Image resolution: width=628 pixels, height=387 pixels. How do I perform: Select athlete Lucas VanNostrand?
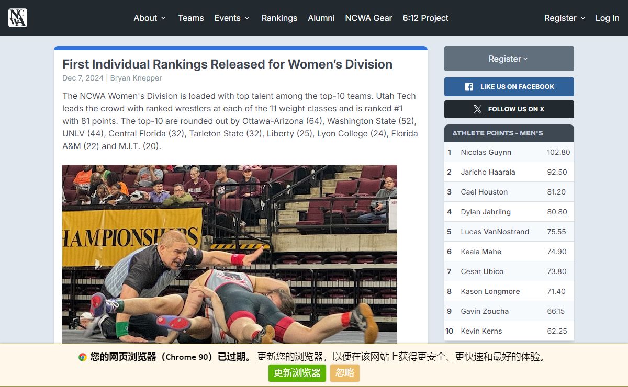pos(495,232)
